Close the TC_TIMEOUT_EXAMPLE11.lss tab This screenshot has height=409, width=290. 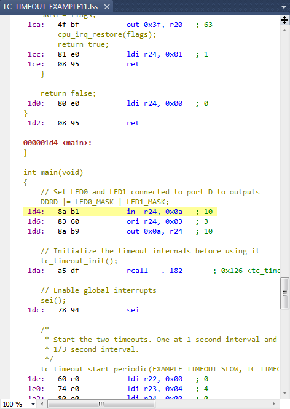[107, 7]
